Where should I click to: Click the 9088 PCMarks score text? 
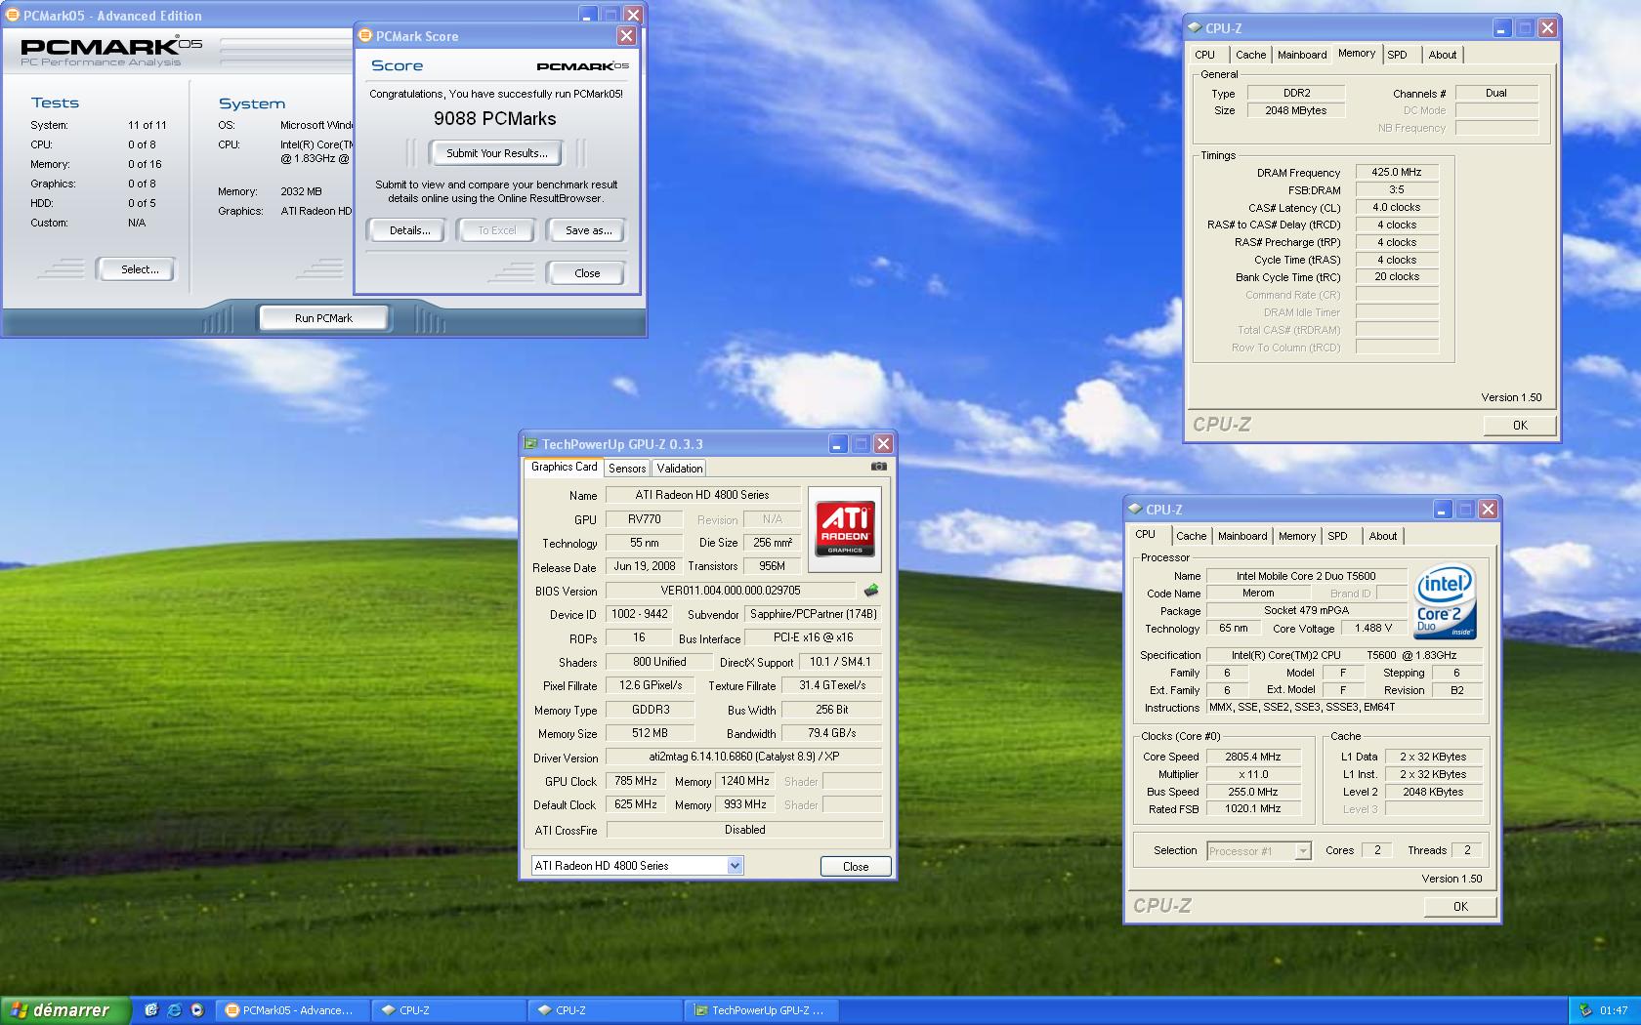tap(494, 119)
